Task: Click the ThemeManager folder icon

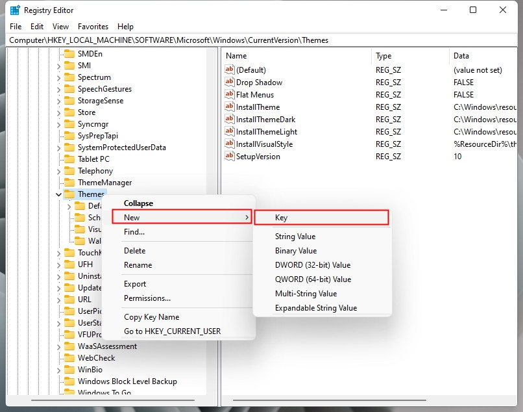Action: pyautogui.click(x=69, y=183)
